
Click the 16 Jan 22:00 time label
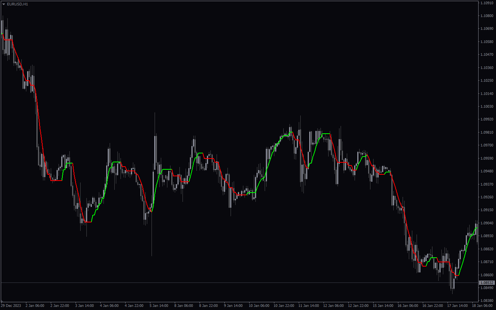coord(432,306)
